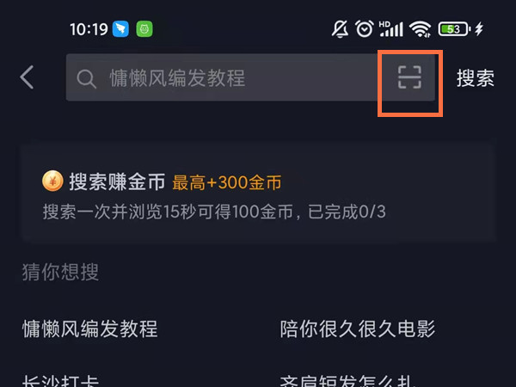Viewport: 516px width, 387px height.
Task: Tap the magnifier icon in search box
Action: tap(86, 79)
